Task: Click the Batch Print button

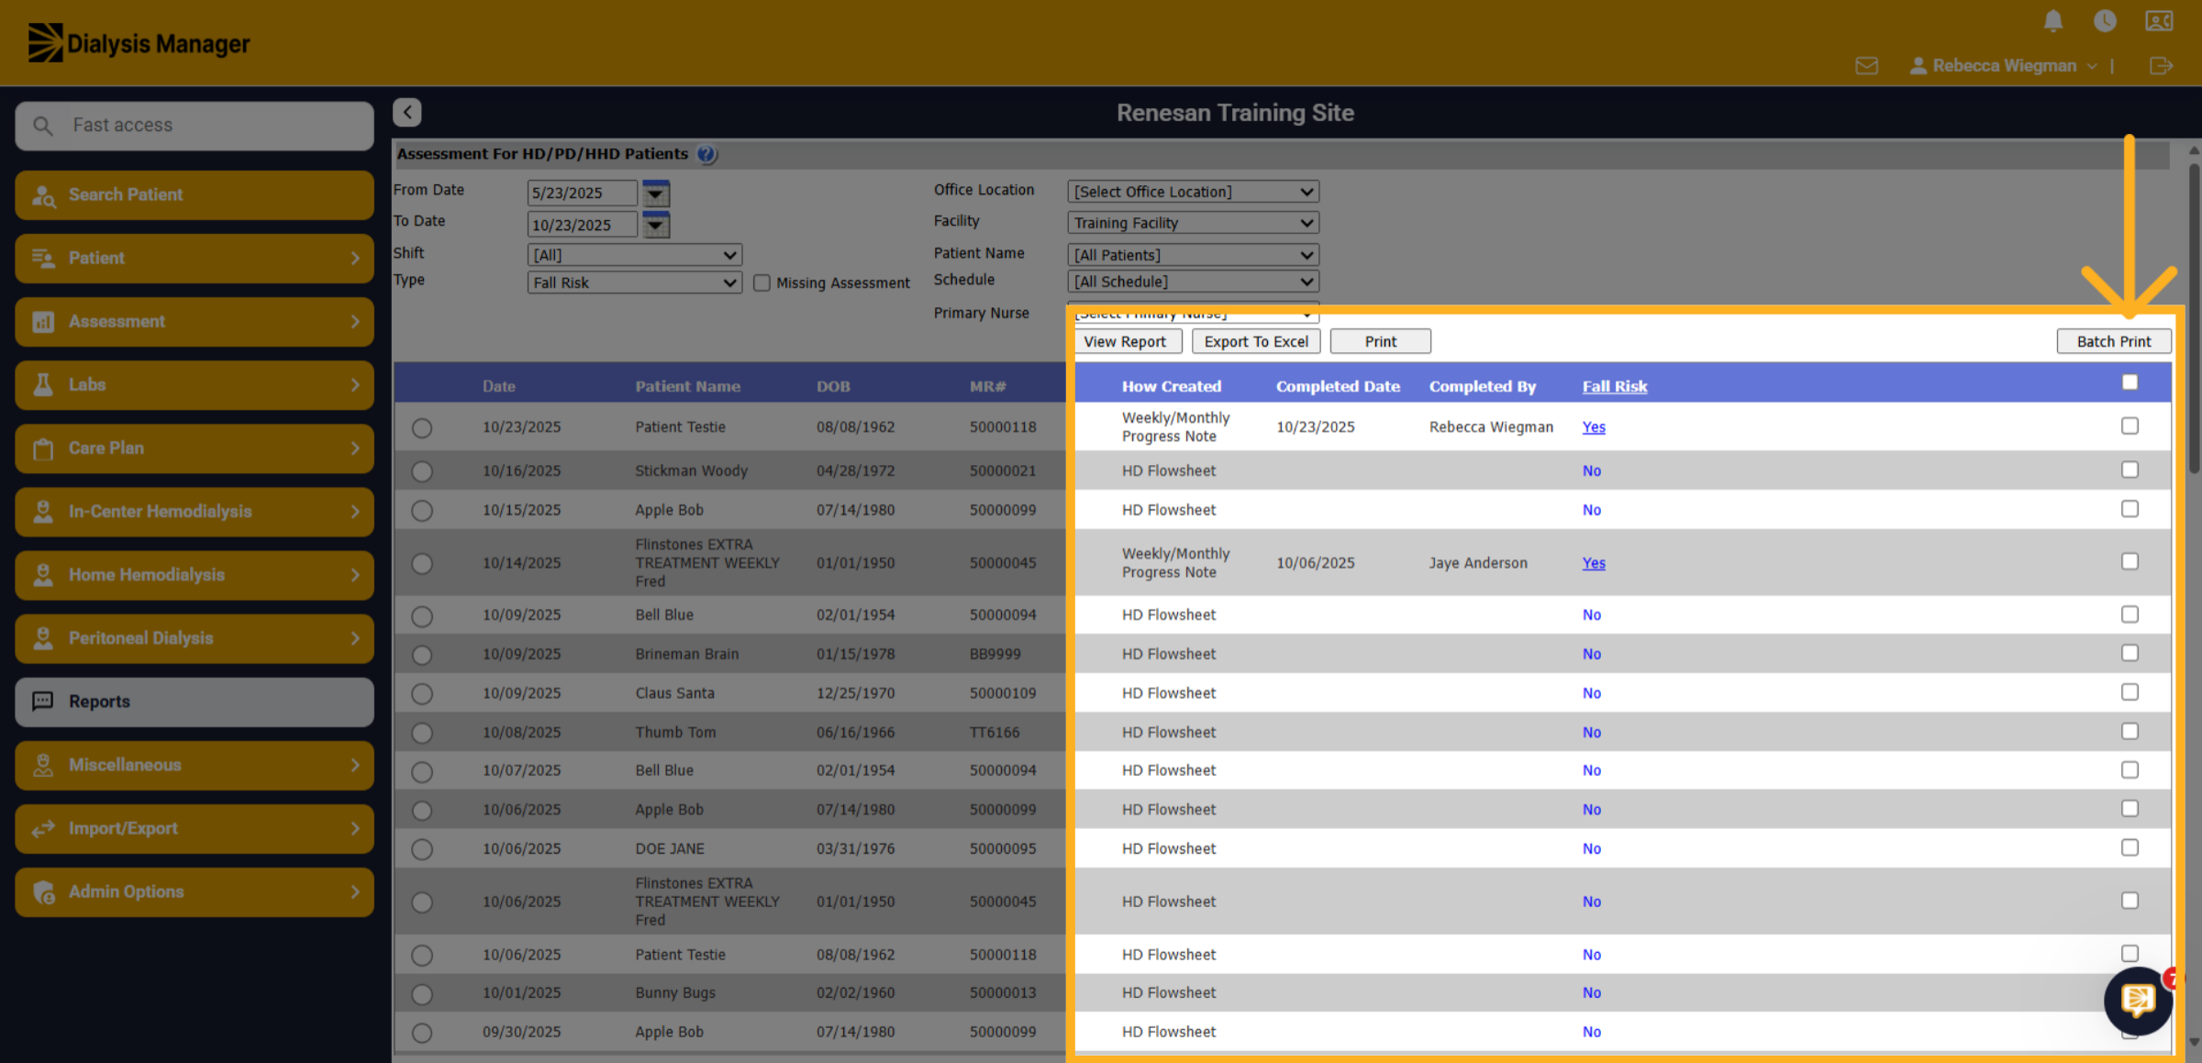Action: click(x=2113, y=341)
